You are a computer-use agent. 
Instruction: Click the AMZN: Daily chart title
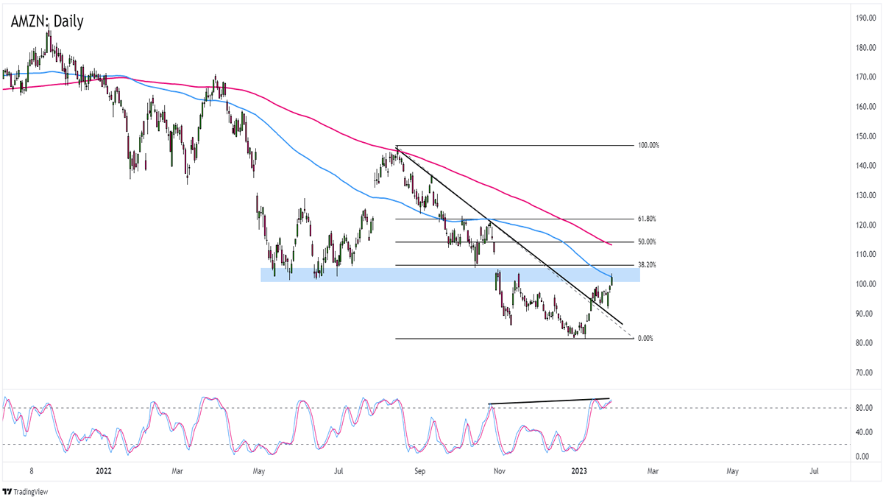47,22
